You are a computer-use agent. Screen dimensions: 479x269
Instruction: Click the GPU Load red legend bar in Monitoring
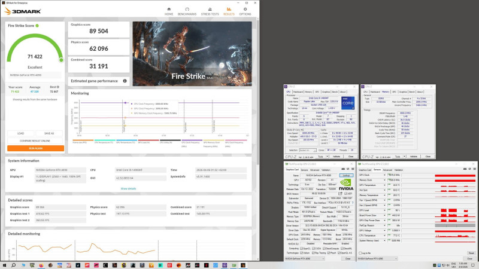click(148, 140)
